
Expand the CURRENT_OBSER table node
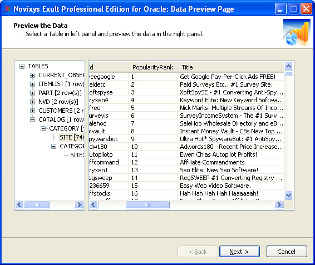pyautogui.click(x=32, y=75)
